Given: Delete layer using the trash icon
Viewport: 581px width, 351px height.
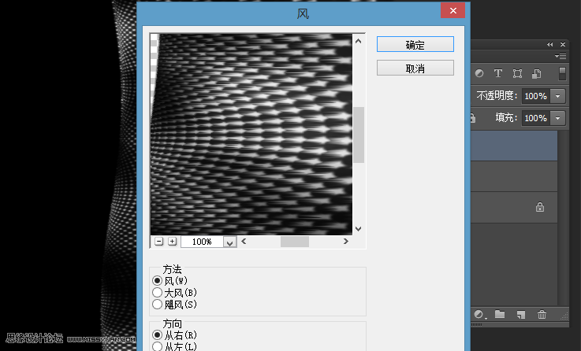Looking at the screenshot, I should click(542, 315).
